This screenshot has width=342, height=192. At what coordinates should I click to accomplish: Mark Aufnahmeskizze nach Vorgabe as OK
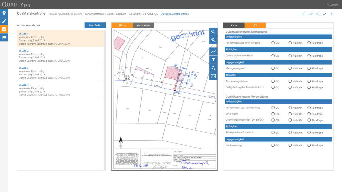tap(273, 43)
